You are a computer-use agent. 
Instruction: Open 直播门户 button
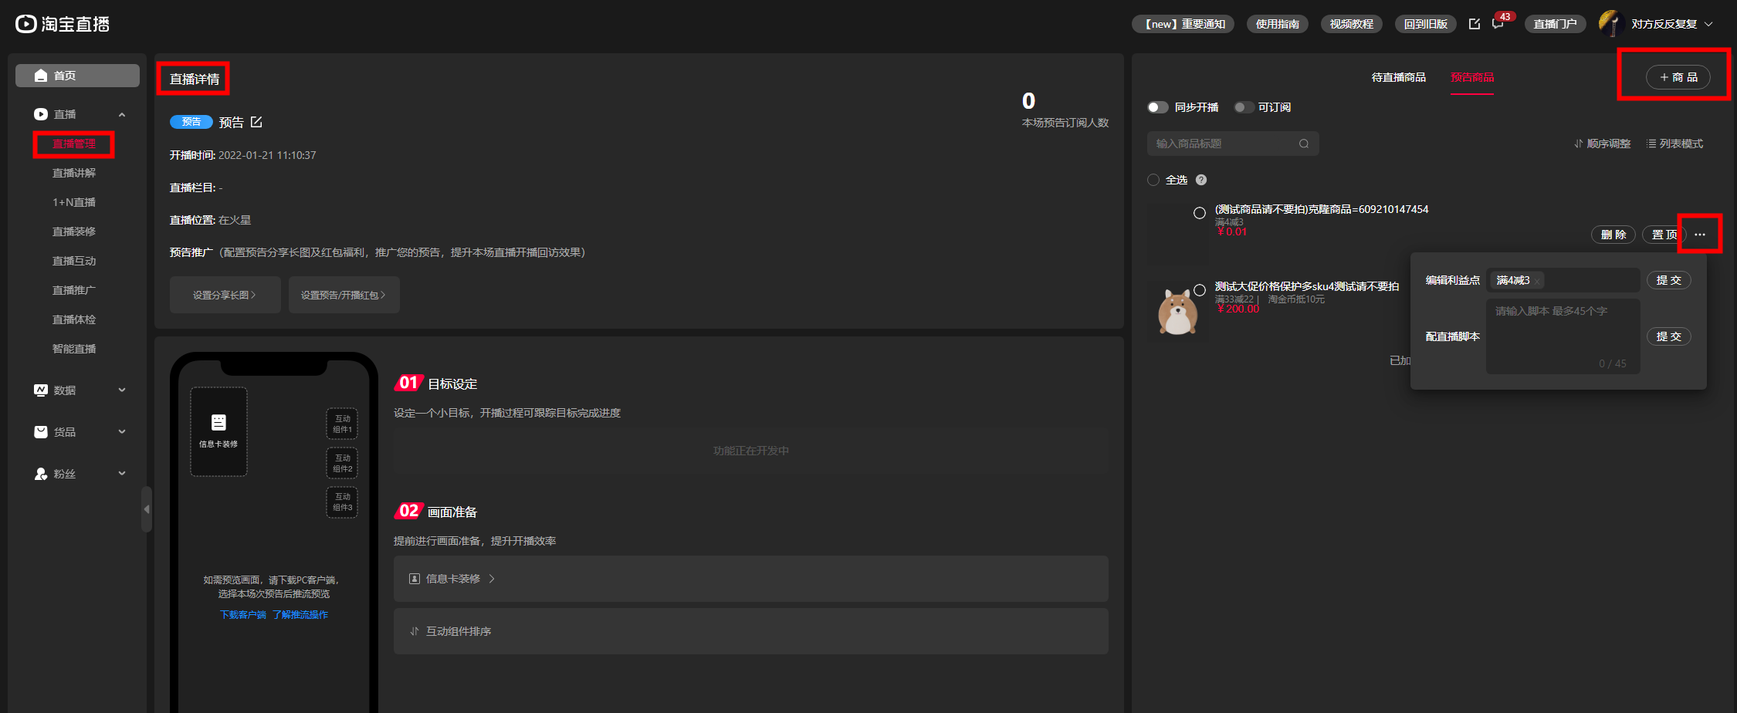1556,24
